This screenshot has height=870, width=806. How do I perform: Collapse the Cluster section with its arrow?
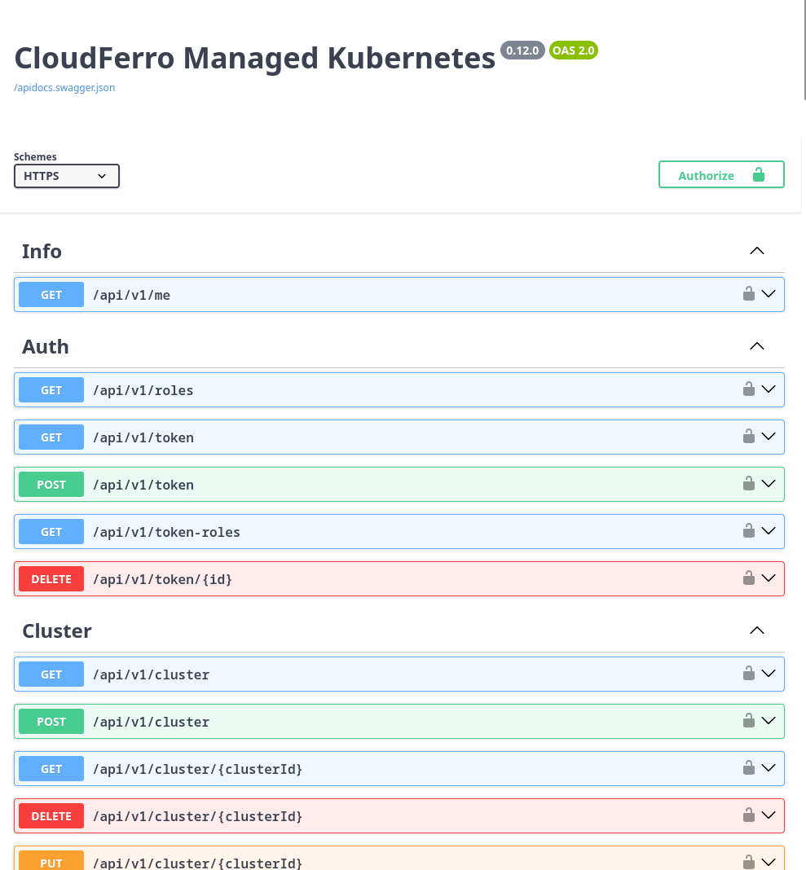tap(757, 631)
